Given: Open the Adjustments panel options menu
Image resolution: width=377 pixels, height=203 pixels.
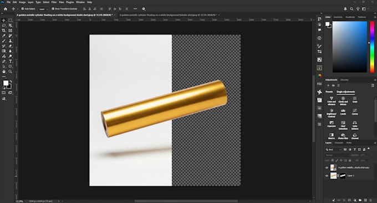Looking at the screenshot, I should 375,80.
